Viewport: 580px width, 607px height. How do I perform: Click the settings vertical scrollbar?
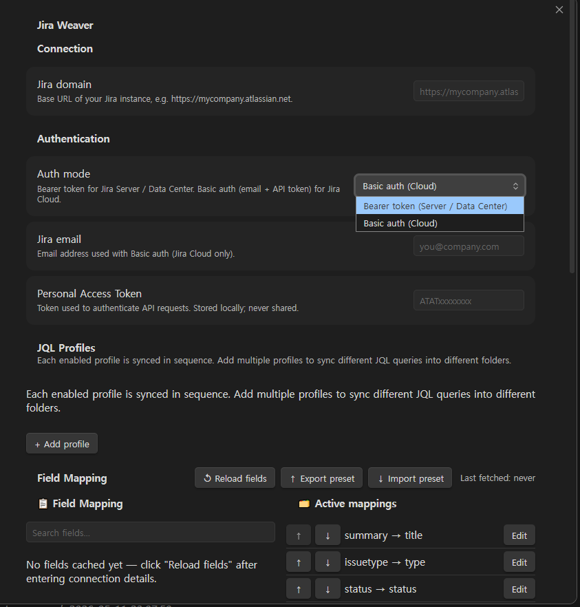[x=572, y=137]
